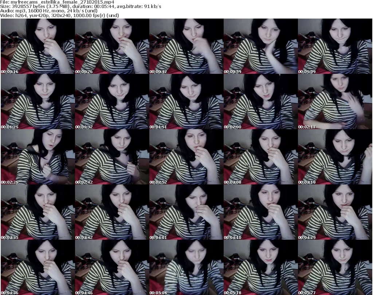
Task: View the frame stamped 00:05:04
Action: coord(186,267)
